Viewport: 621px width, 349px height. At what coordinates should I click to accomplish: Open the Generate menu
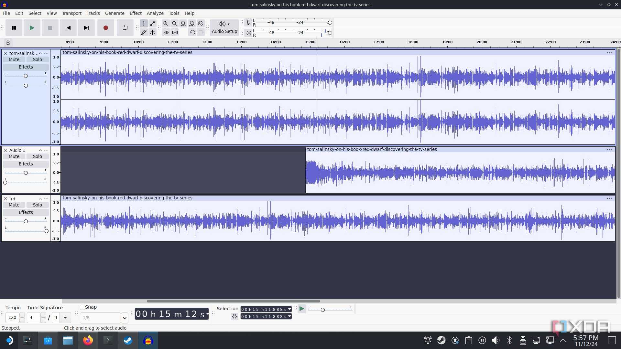click(114, 13)
